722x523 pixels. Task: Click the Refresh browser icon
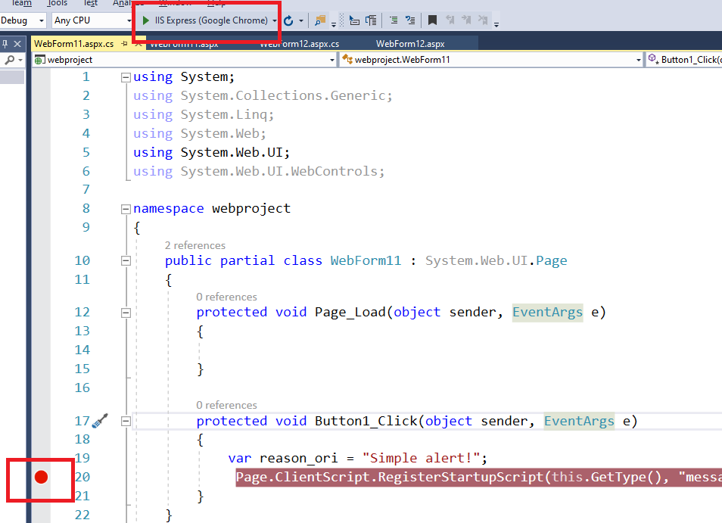click(x=288, y=20)
